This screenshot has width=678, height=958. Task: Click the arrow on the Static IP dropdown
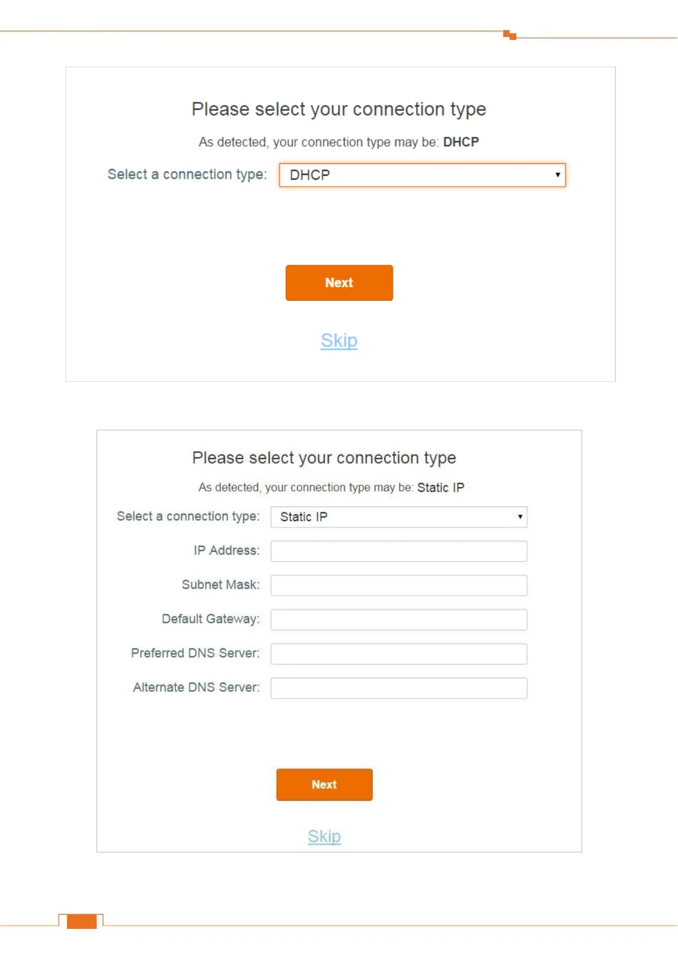pos(520,517)
